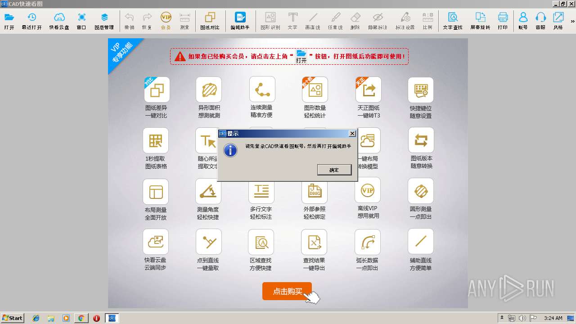Click the 异形面积想测就测 feature tile

point(209,98)
